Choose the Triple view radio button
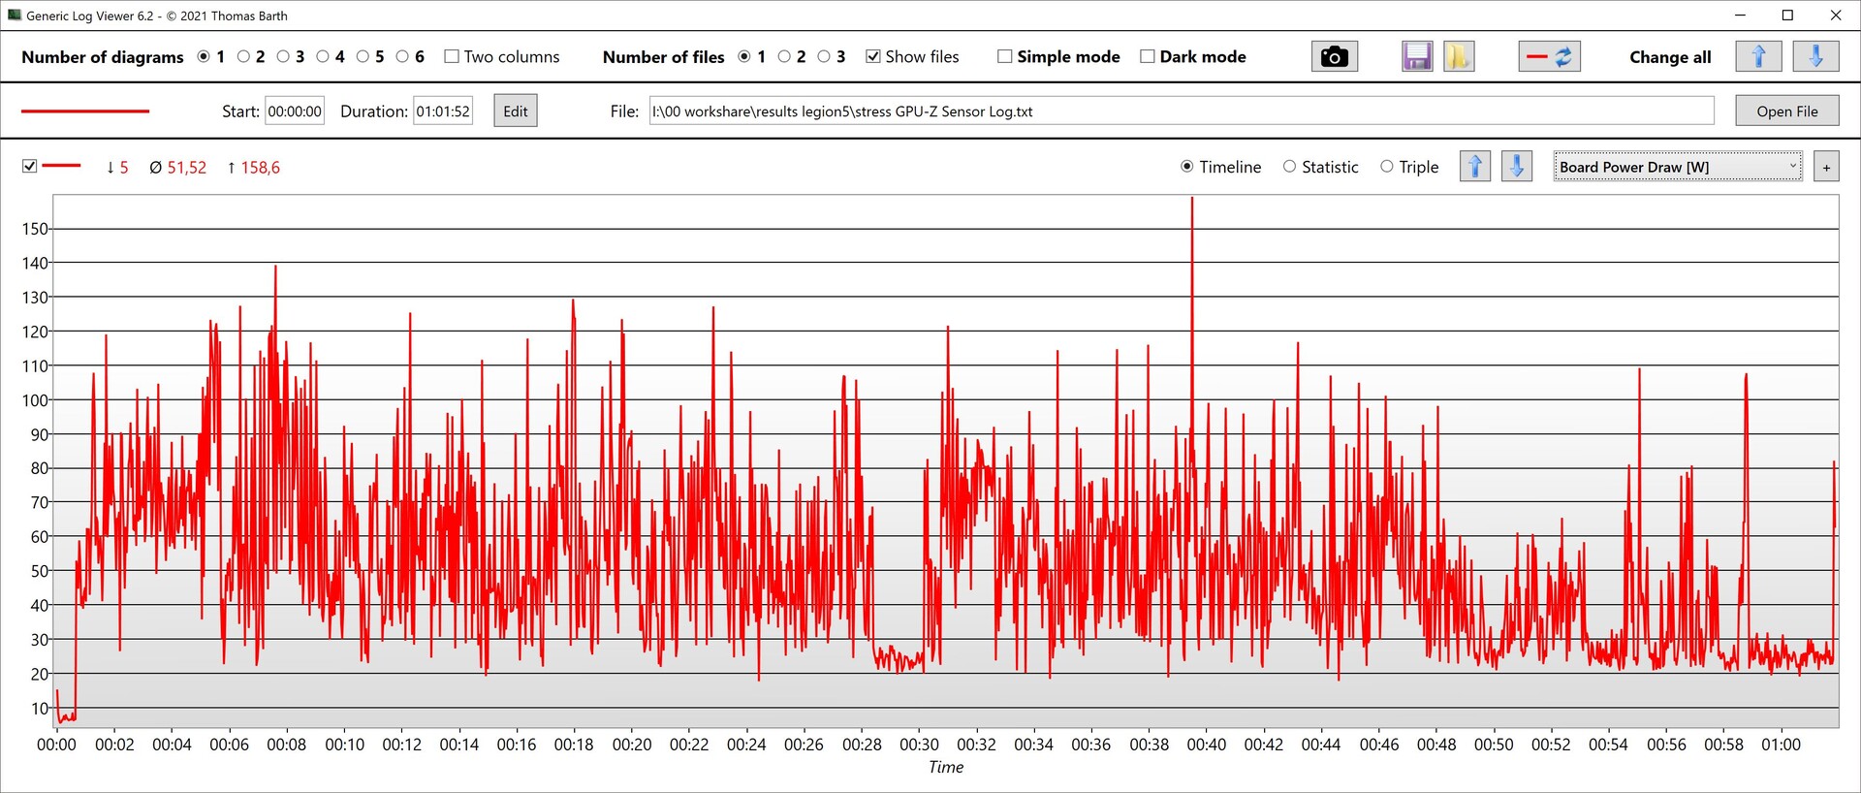 [x=1387, y=167]
